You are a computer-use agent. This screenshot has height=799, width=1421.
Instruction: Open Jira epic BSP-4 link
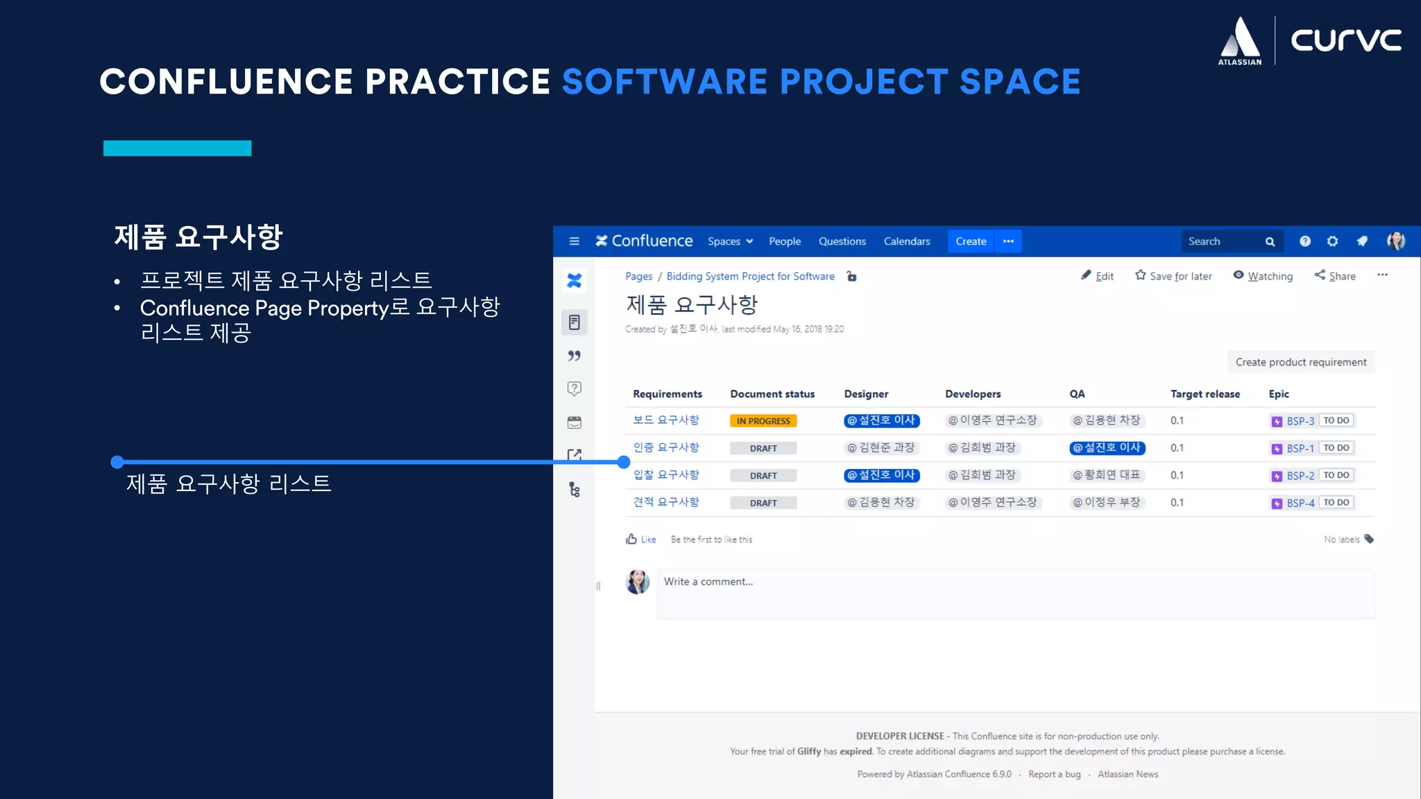[x=1300, y=503]
